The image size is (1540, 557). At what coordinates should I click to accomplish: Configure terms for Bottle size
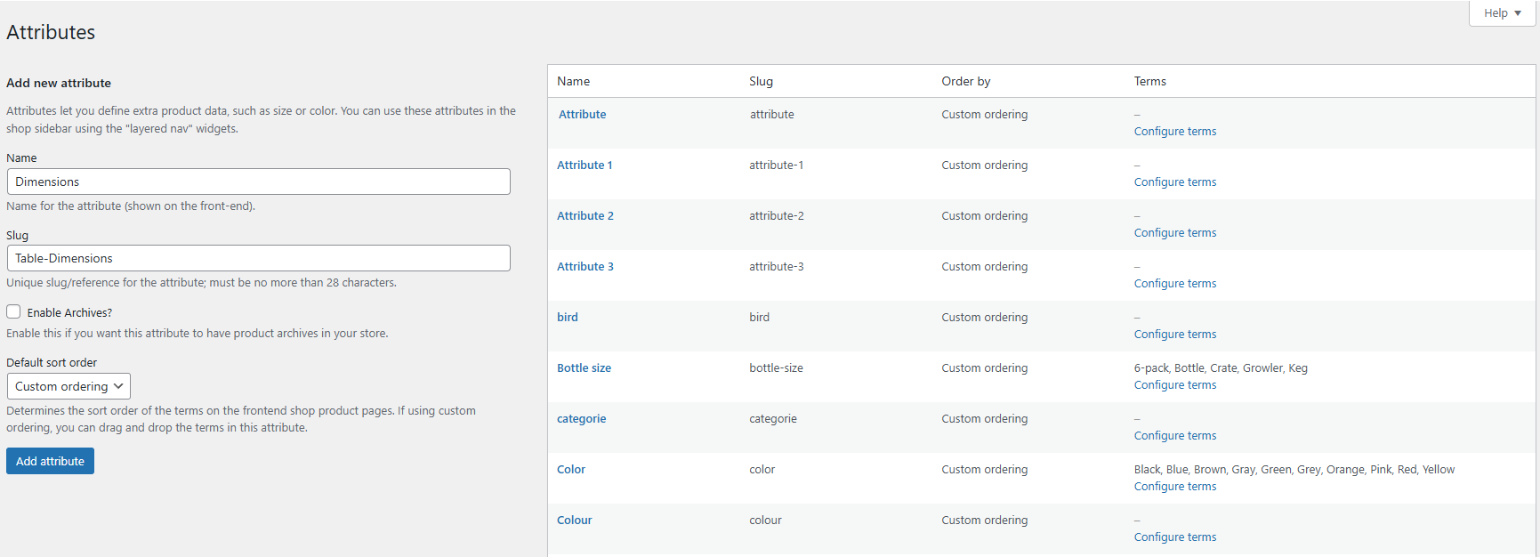pyautogui.click(x=1174, y=385)
